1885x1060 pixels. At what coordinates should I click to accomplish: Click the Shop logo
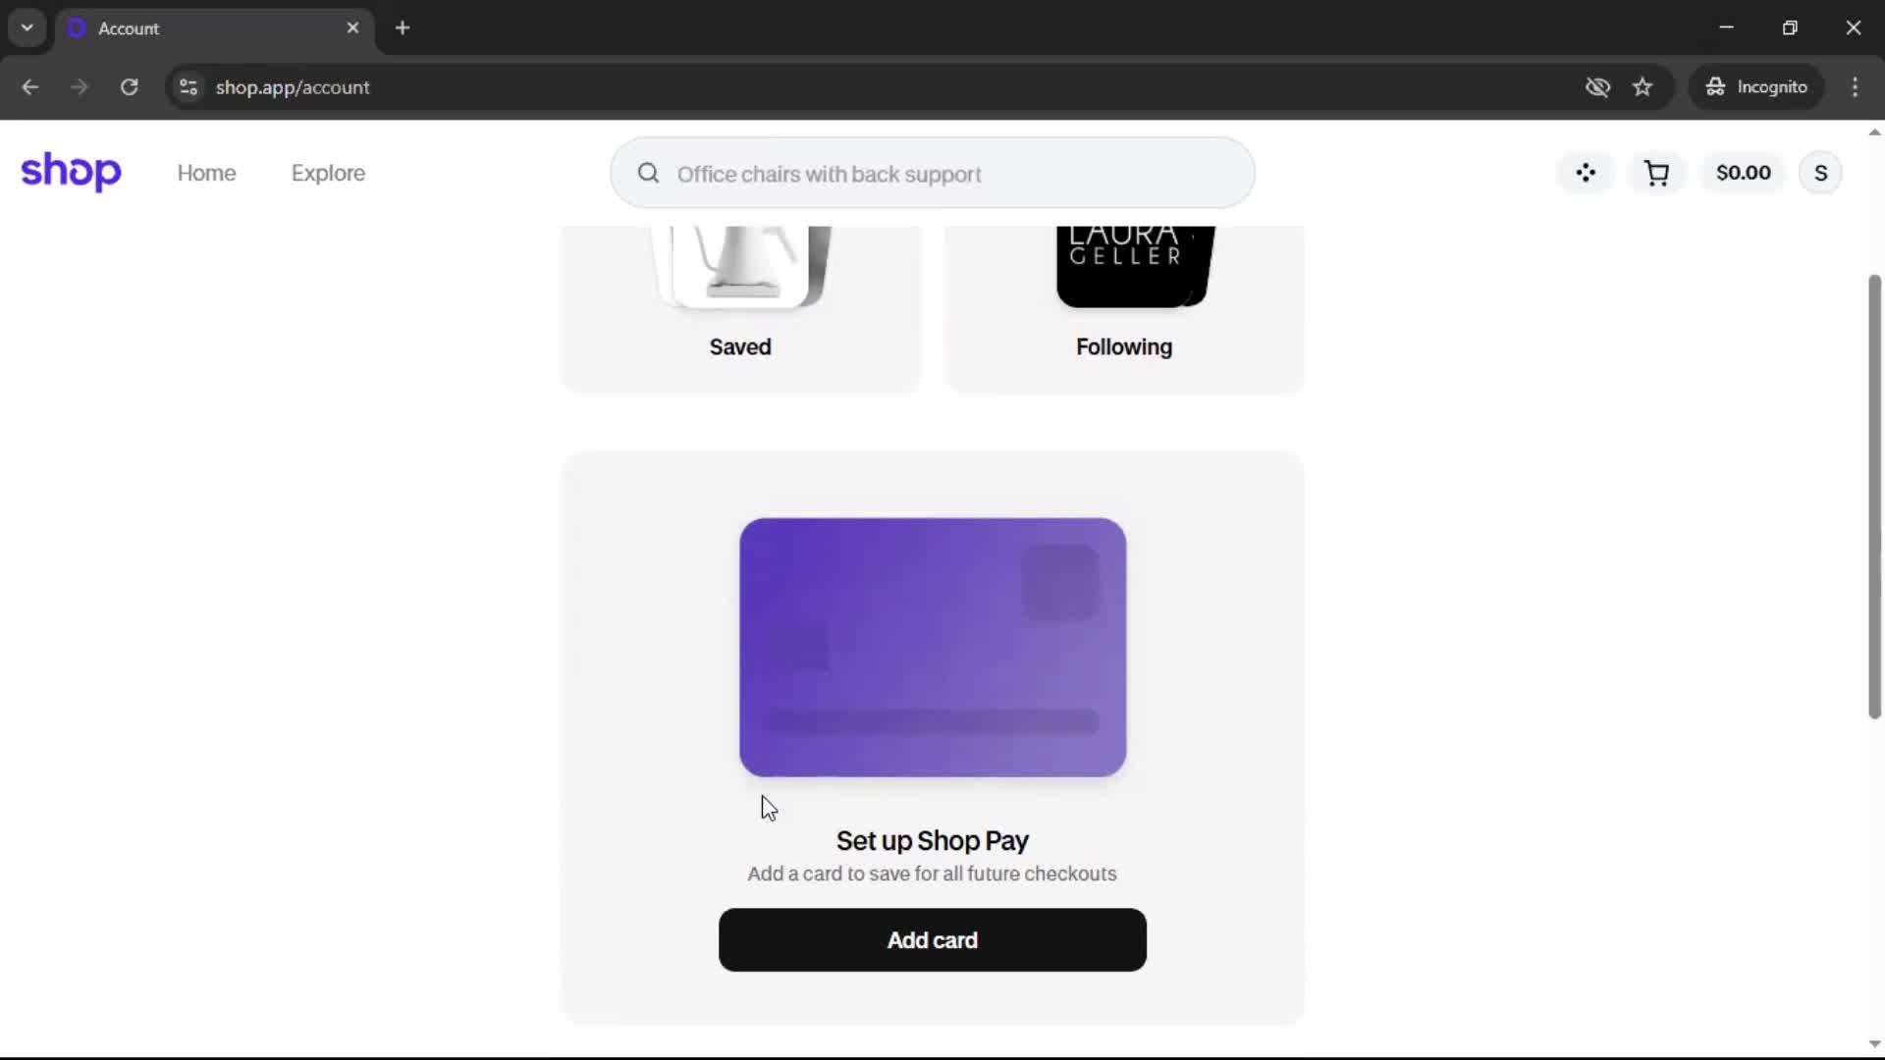pyautogui.click(x=71, y=172)
